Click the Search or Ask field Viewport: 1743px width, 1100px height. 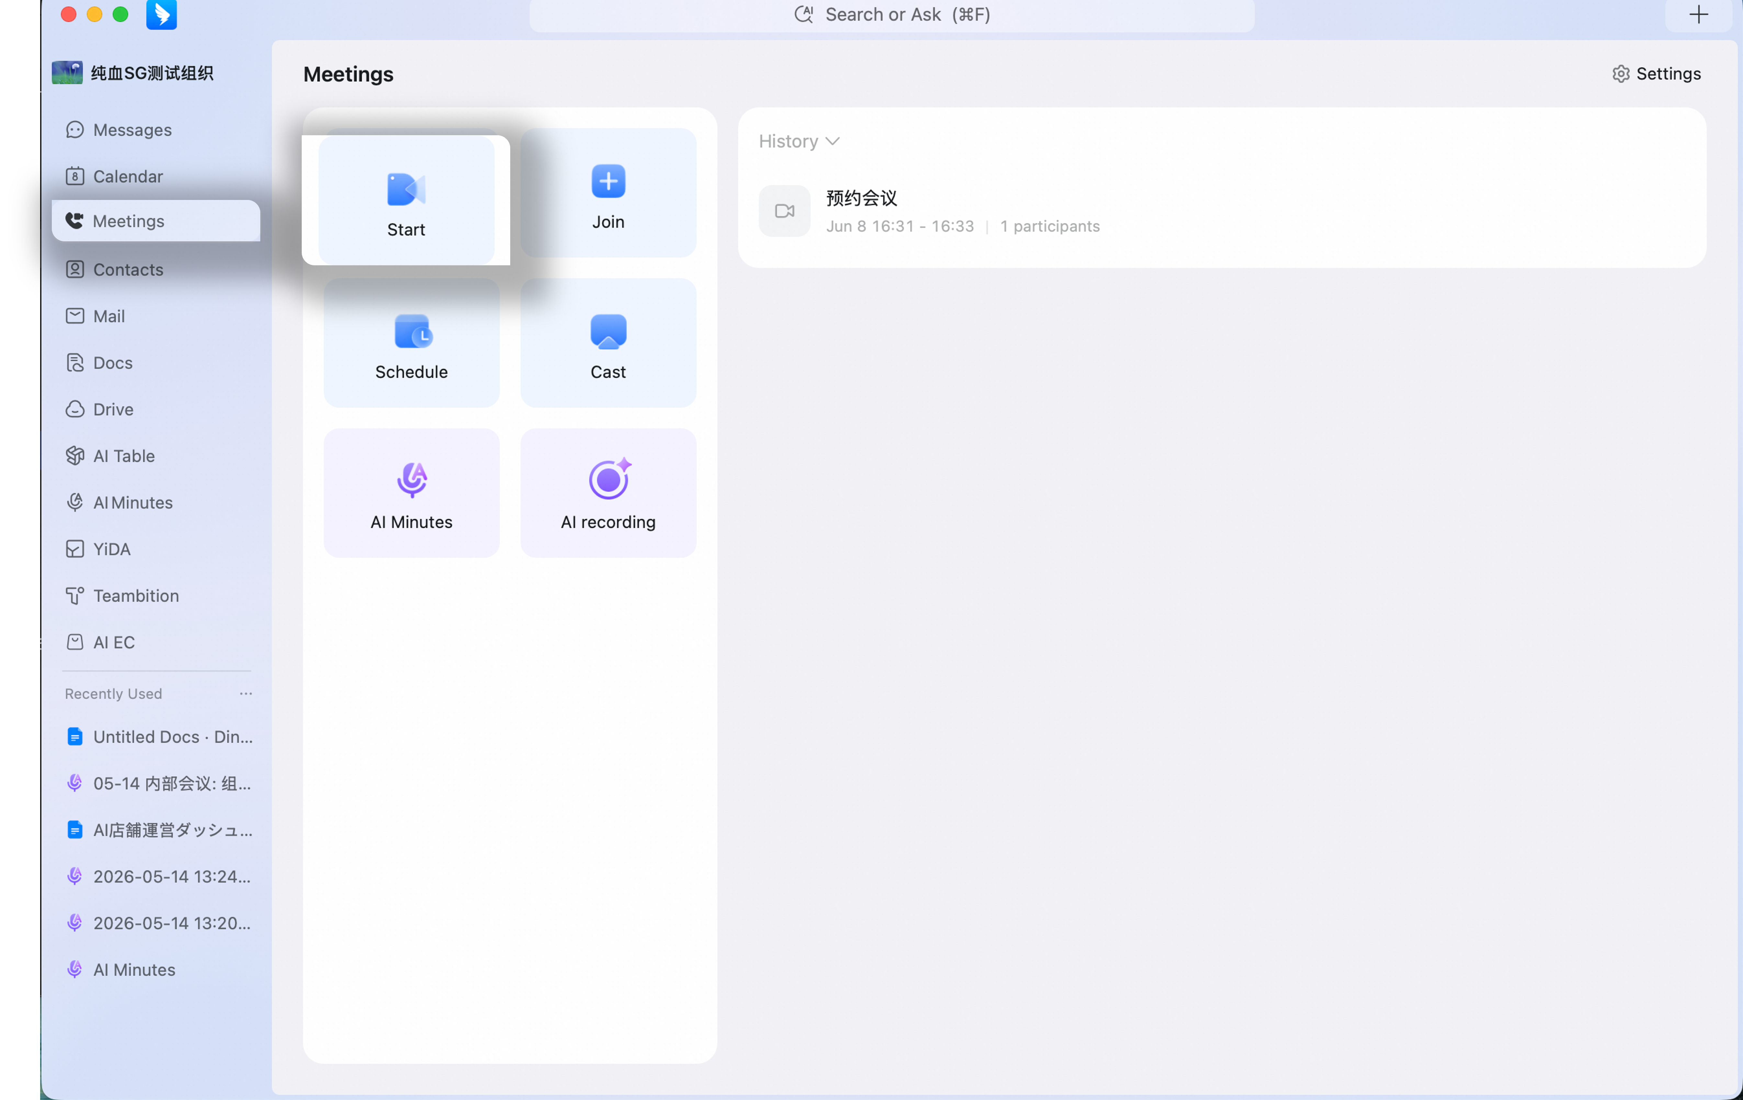892,15
